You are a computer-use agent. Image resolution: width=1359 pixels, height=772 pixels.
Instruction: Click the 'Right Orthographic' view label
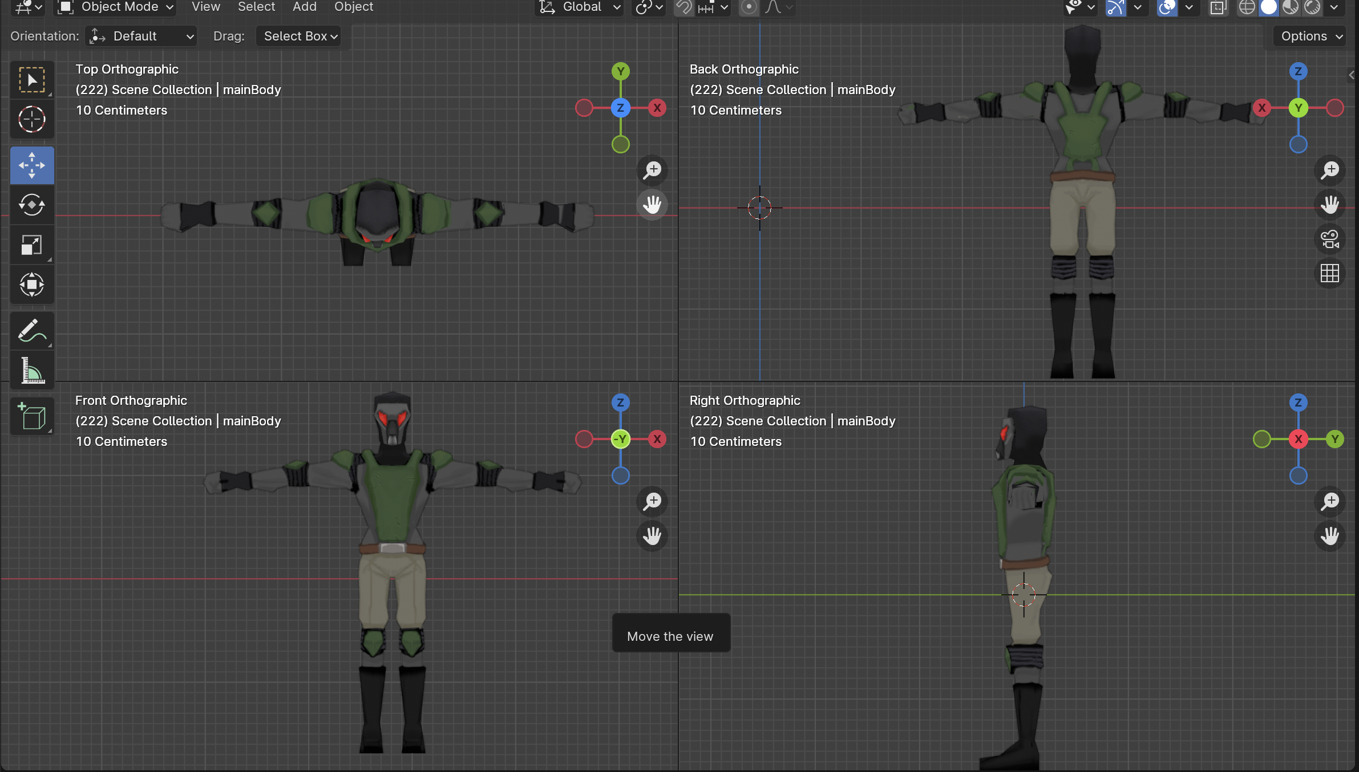tap(745, 400)
